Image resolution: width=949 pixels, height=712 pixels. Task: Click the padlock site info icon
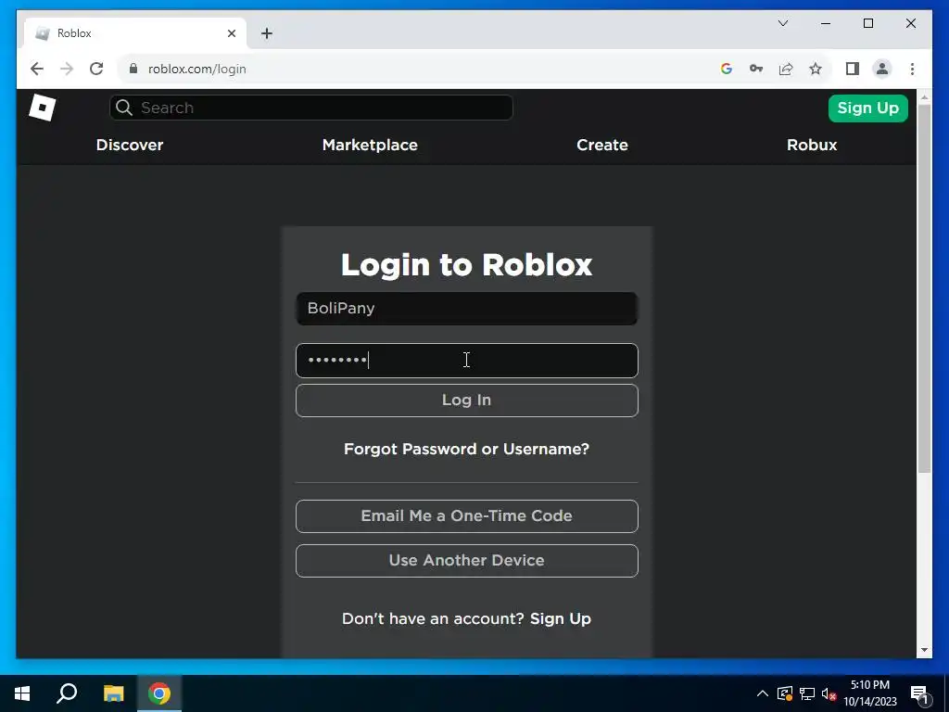coord(133,69)
